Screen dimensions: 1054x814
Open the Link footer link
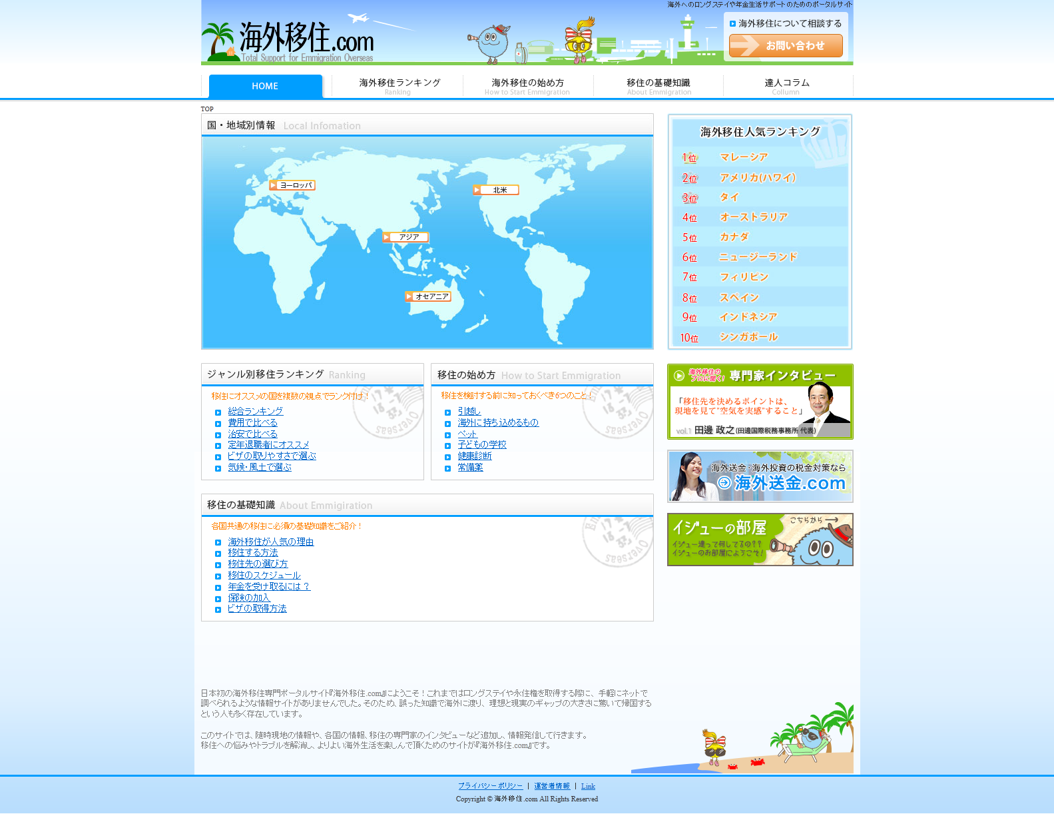pyautogui.click(x=588, y=786)
